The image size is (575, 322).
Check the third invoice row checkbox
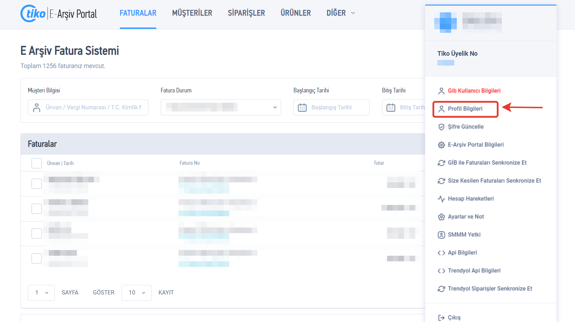(37, 233)
